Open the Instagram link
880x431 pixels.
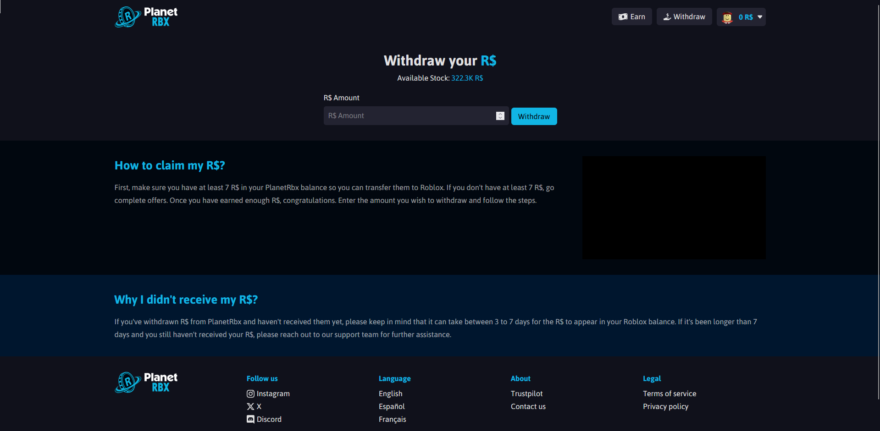point(268,393)
